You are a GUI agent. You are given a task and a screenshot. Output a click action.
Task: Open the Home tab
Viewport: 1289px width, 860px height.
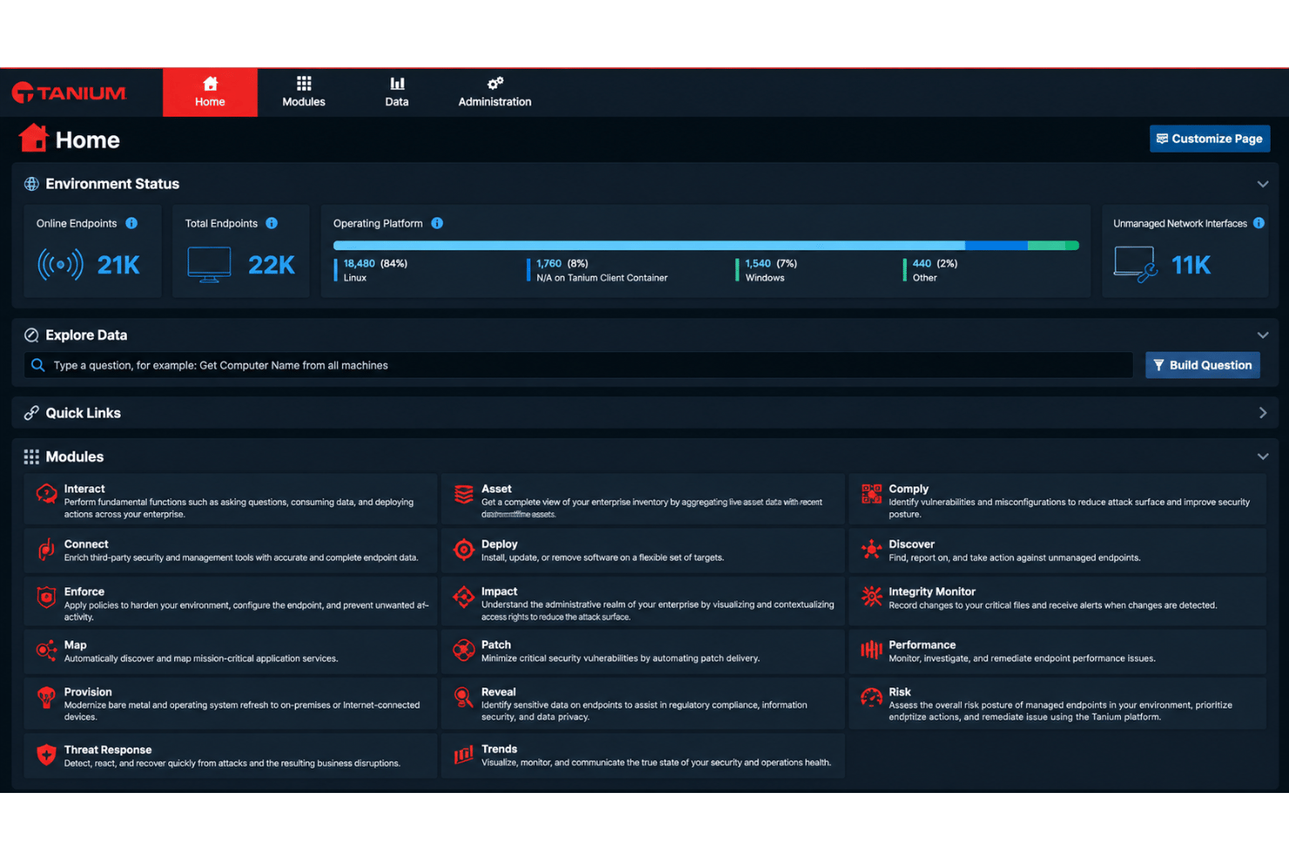click(210, 92)
